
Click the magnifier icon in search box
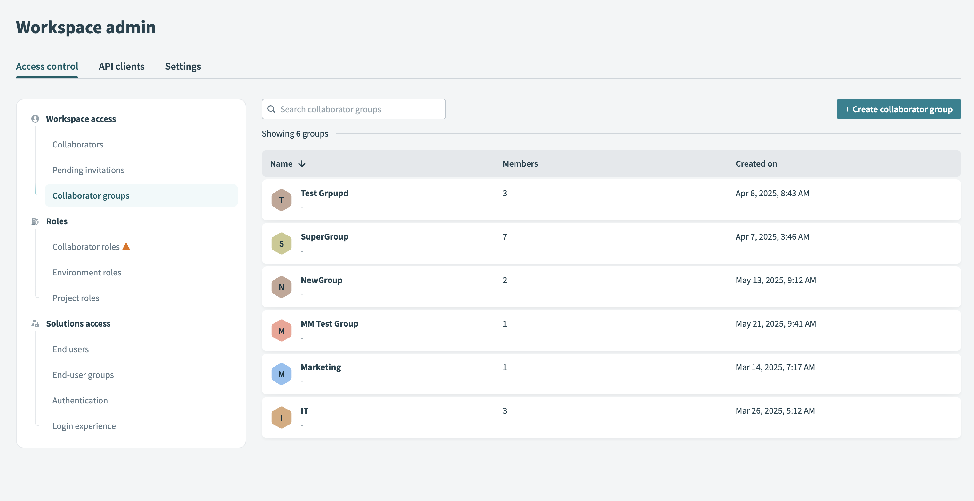[x=271, y=109]
